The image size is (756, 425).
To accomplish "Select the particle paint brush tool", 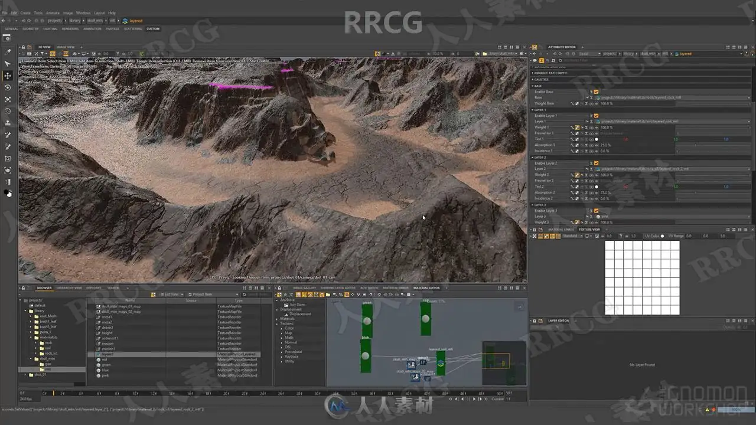I will pyautogui.click(x=8, y=135).
